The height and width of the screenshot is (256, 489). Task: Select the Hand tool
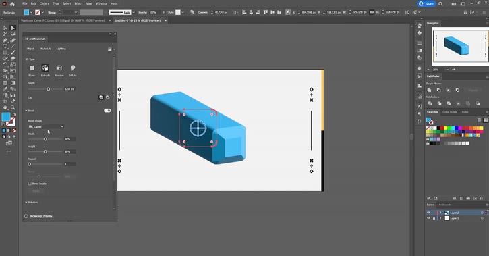[x=5, y=107]
